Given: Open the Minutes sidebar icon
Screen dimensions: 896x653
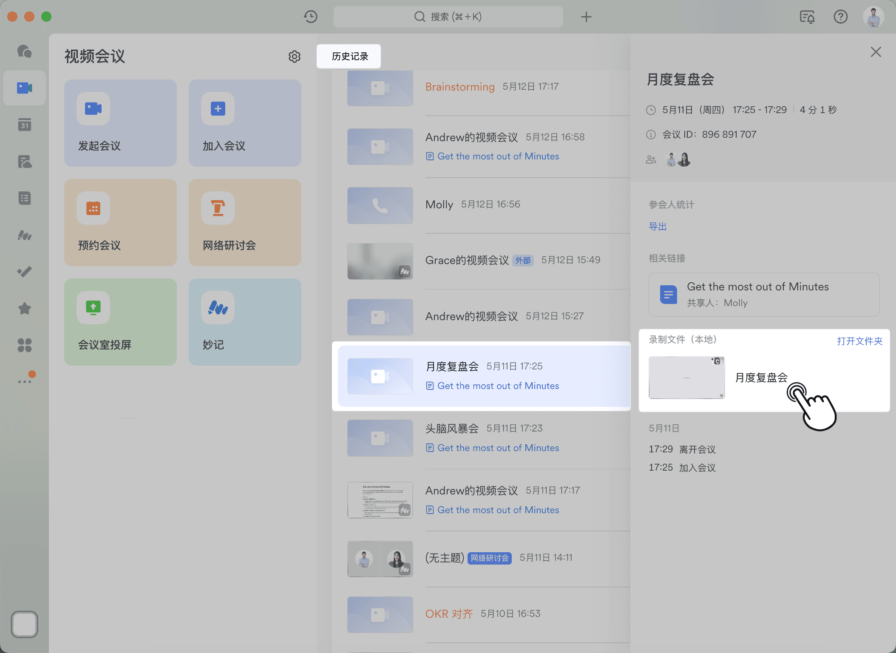Looking at the screenshot, I should pyautogui.click(x=24, y=235).
